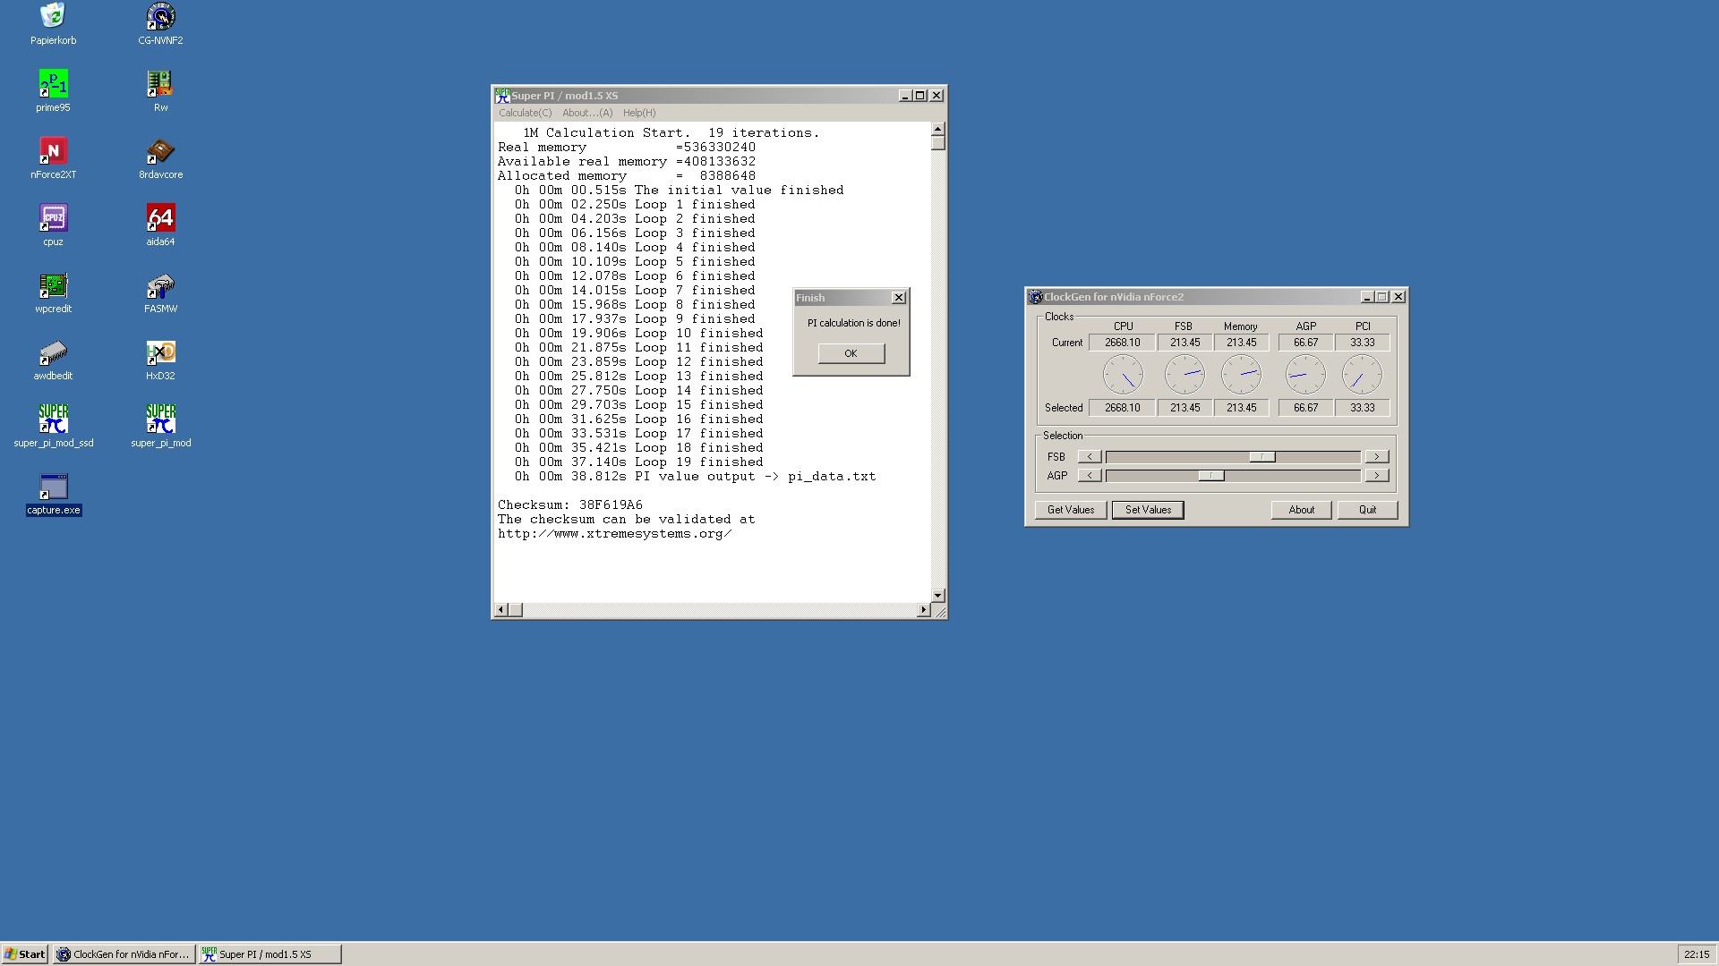Select the Rw desktop shortcut
This screenshot has height=966, width=1719.
pyautogui.click(x=160, y=91)
